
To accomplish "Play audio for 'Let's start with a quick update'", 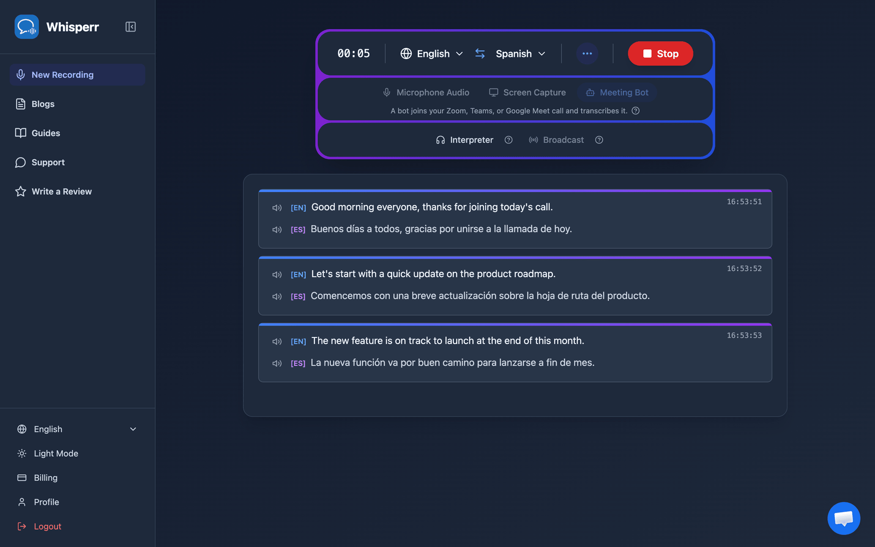I will 277,275.
